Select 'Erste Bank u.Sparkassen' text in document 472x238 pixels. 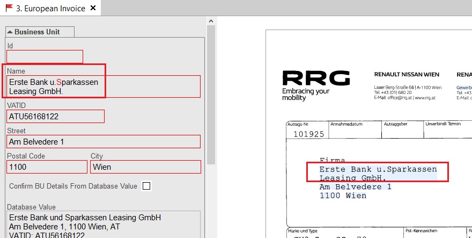378,169
